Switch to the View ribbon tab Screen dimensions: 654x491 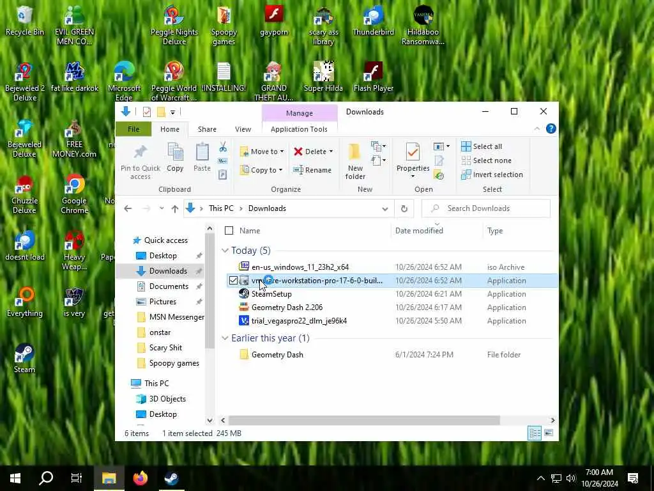[x=243, y=129]
